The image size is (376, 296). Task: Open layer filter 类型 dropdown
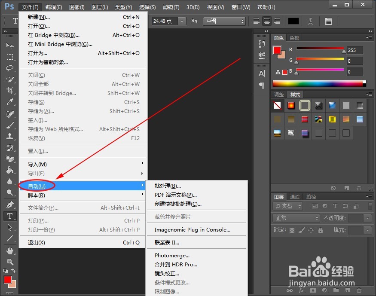click(x=288, y=206)
